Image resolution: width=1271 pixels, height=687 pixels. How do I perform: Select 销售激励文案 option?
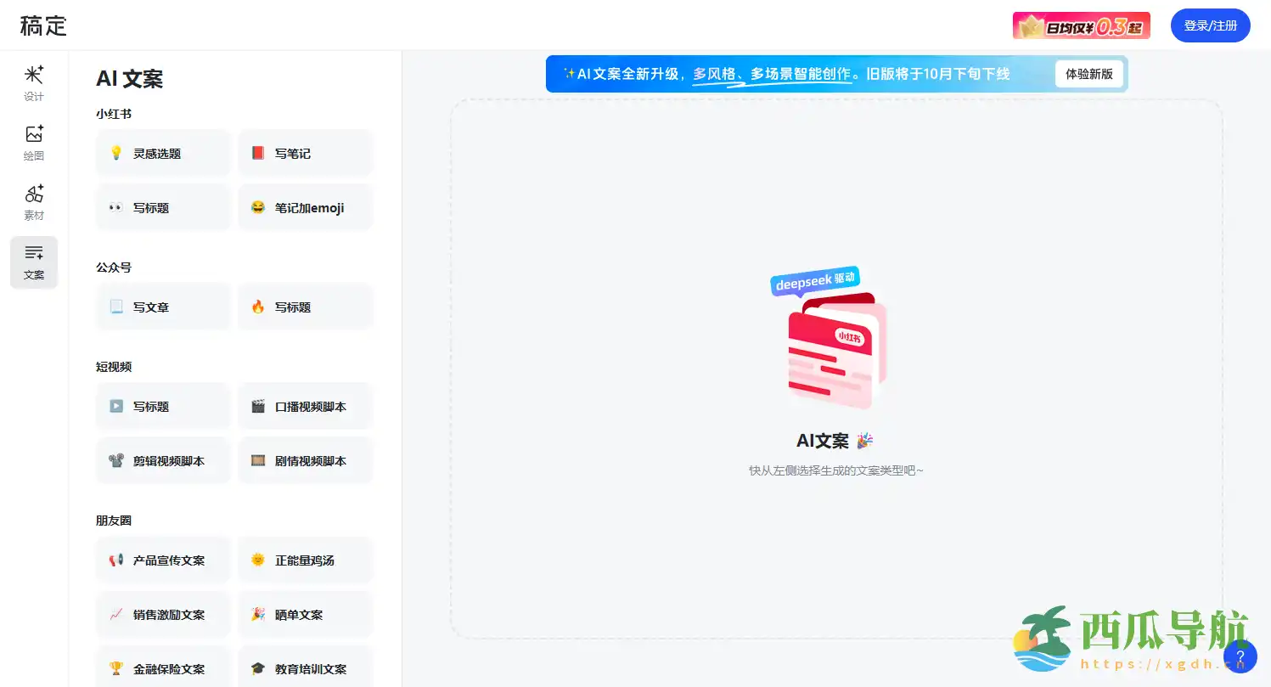point(163,615)
